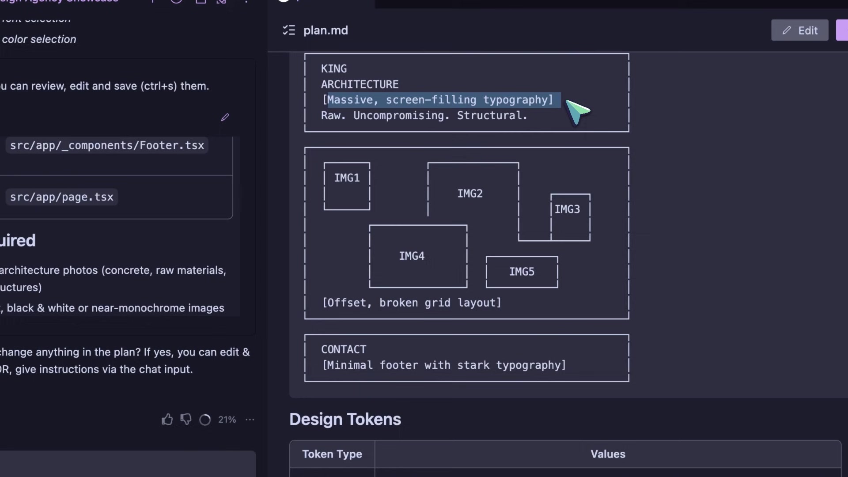Open the three-dot more options menu
Viewport: 848px width, 477px height.
(250, 420)
